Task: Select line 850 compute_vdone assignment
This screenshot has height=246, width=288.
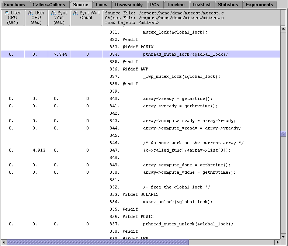Action: (190, 172)
